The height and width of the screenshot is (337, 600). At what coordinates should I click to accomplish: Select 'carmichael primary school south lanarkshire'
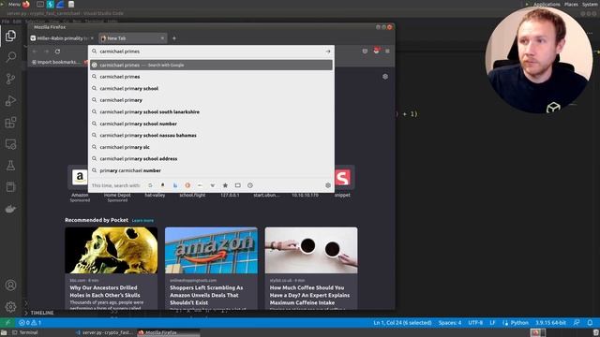[211, 112]
